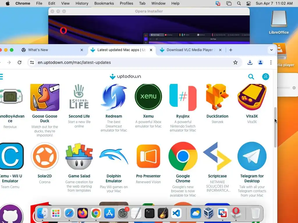Reload the page with the refresh icon
Screen dimensions: 298x223
point(19,62)
